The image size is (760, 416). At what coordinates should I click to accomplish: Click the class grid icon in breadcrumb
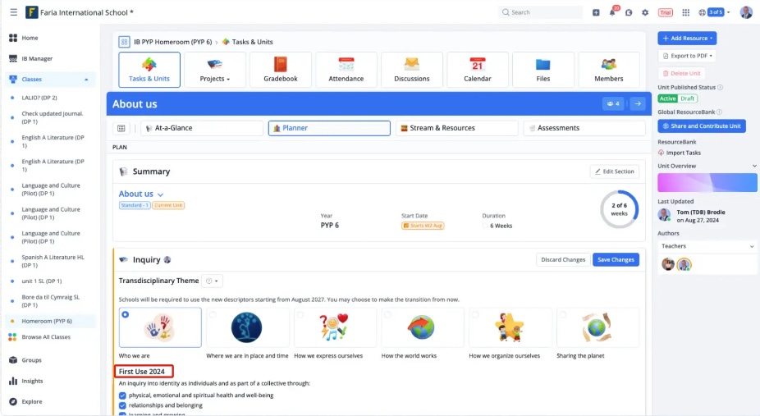[x=124, y=42]
